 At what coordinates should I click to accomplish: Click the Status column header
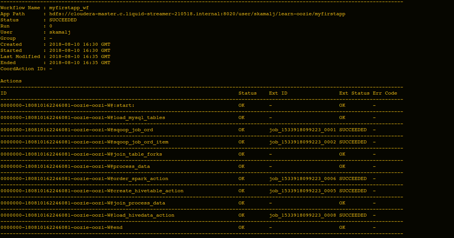coord(247,93)
